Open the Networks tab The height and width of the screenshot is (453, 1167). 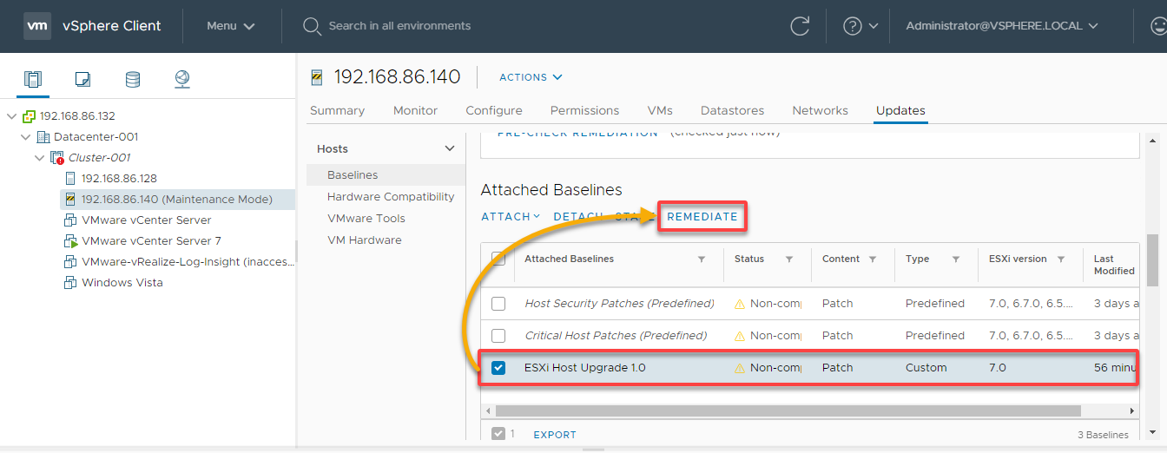(x=820, y=111)
